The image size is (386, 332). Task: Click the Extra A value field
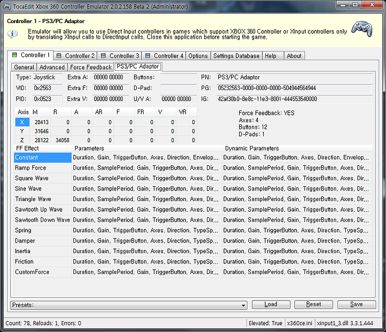point(110,77)
